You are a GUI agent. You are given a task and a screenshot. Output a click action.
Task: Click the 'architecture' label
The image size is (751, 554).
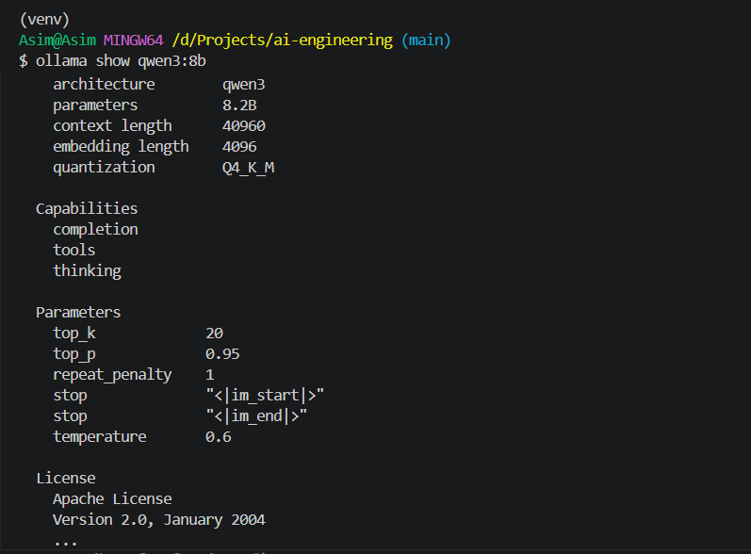pyautogui.click(x=104, y=84)
